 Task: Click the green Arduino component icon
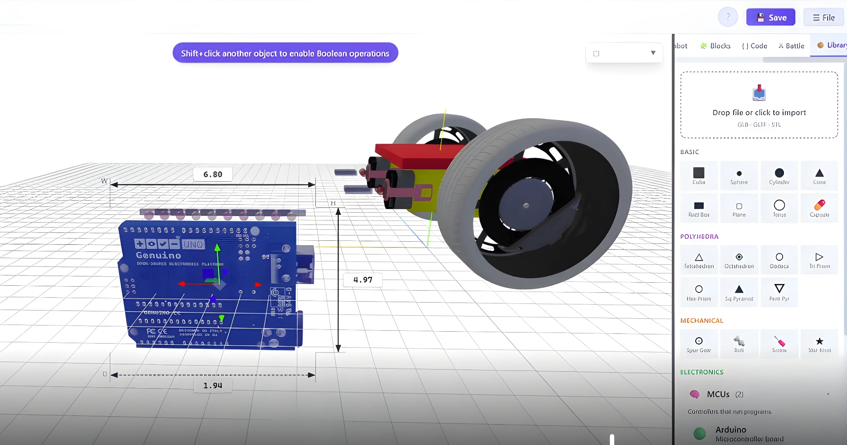pos(700,434)
